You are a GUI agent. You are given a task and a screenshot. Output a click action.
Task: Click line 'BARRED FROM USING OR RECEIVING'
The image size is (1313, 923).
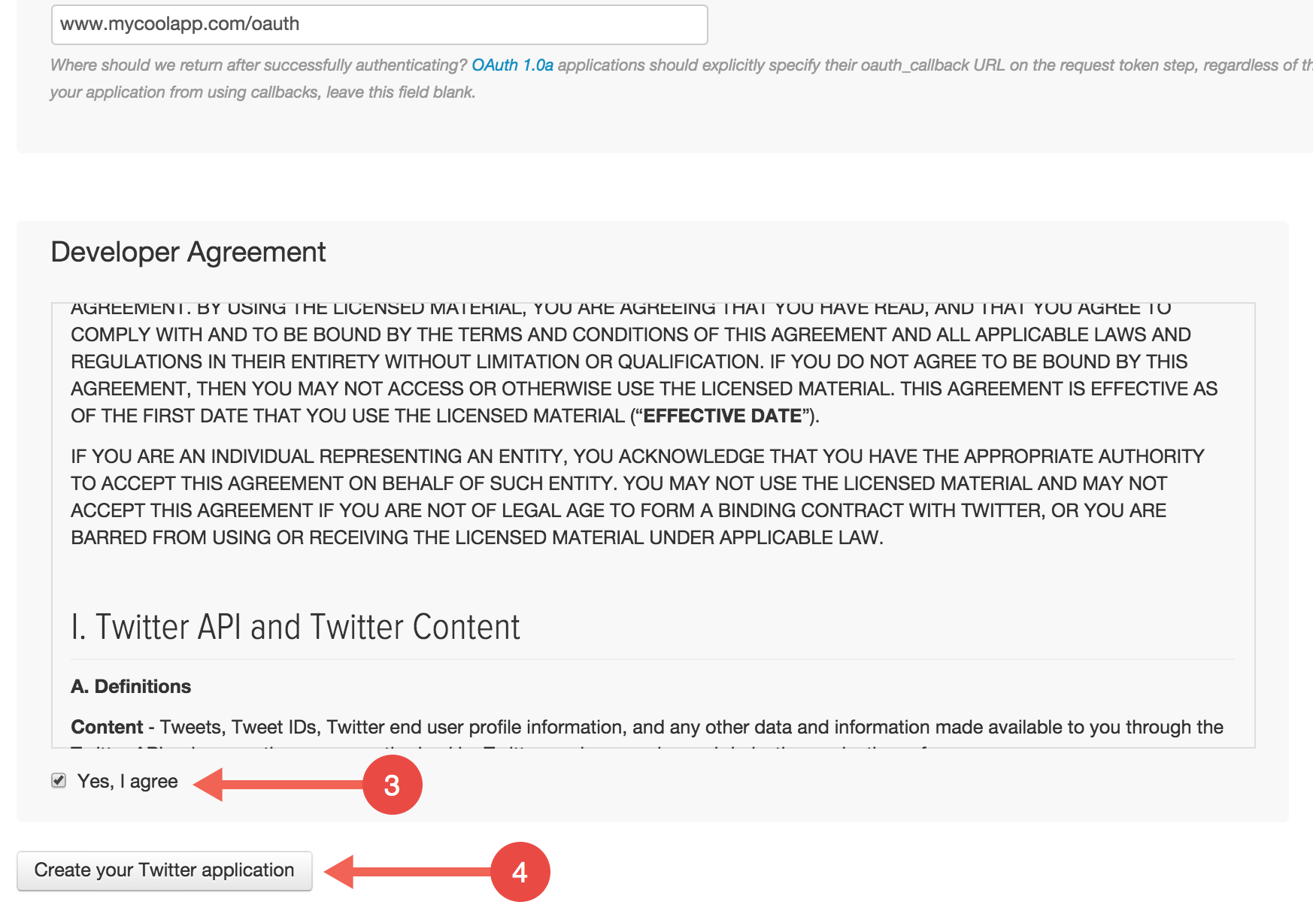[477, 537]
